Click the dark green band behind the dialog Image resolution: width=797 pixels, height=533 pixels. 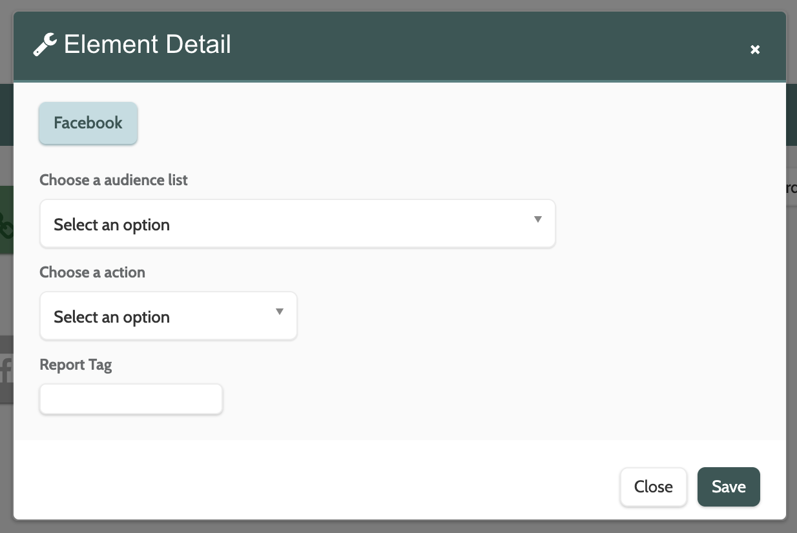tap(791, 116)
